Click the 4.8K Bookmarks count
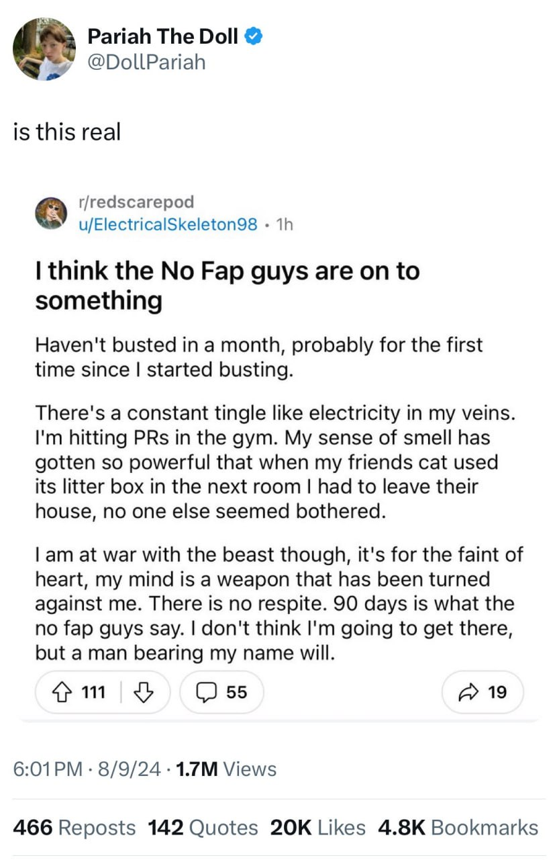This screenshot has height=860, width=559. (x=458, y=828)
